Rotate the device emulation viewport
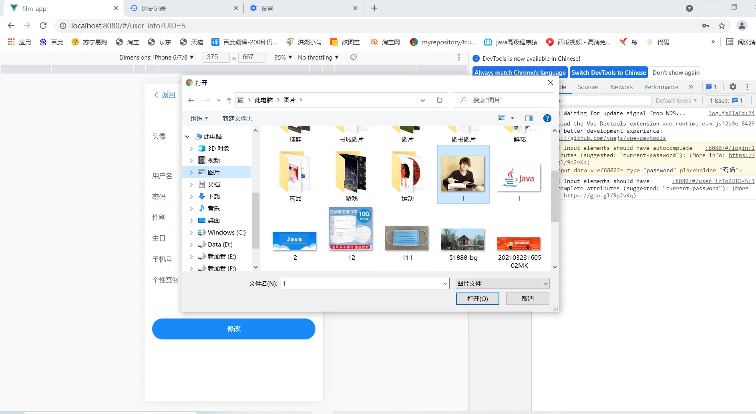The image size is (756, 414). [353, 57]
